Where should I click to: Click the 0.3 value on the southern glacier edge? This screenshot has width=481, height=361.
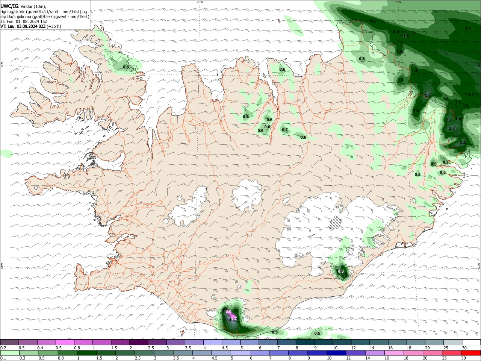(341, 271)
